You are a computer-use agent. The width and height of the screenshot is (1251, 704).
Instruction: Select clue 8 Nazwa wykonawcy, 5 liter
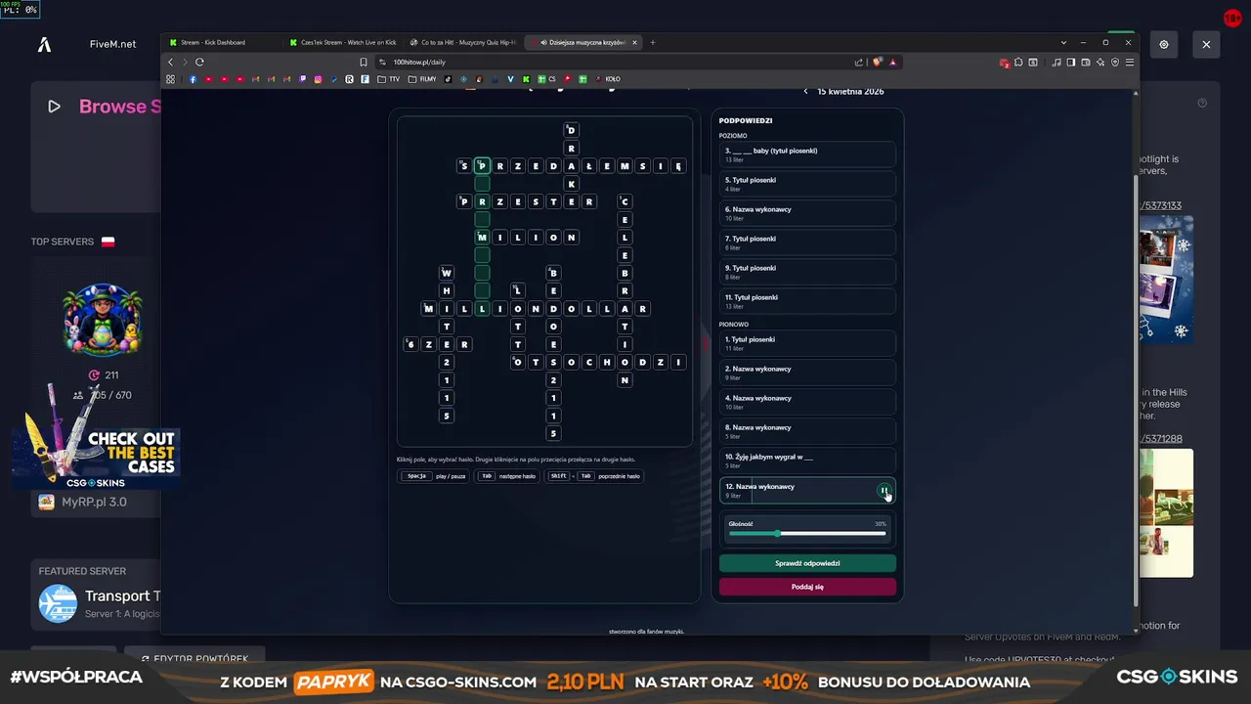[x=807, y=431]
